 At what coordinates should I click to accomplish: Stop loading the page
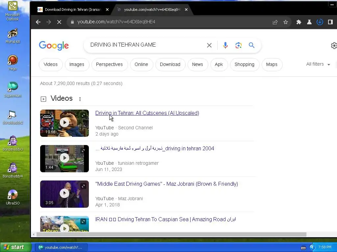[59, 22]
